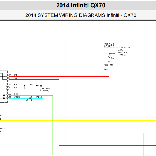Click the 'HOT IN ON OR START' label
The height and width of the screenshot is (156, 156).
click(x=109, y=45)
